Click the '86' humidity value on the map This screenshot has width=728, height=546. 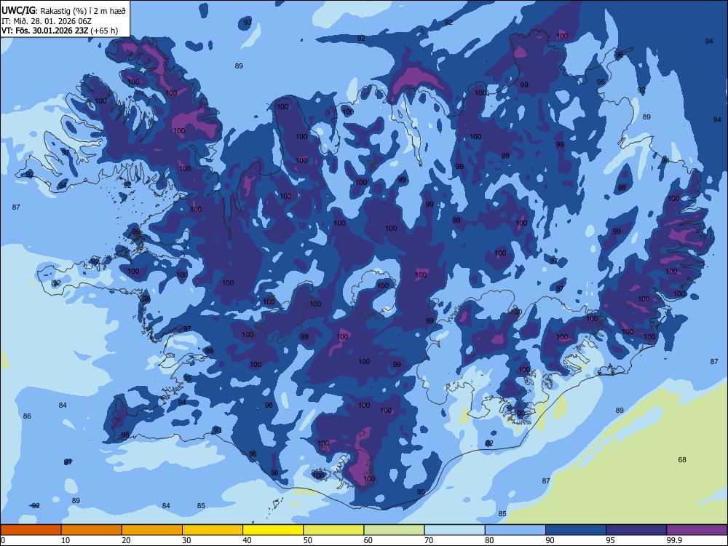[27, 416]
